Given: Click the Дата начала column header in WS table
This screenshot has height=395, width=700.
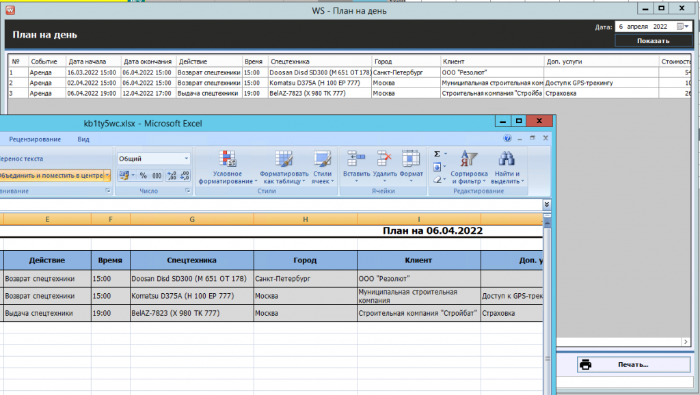Looking at the screenshot, I should pos(93,62).
